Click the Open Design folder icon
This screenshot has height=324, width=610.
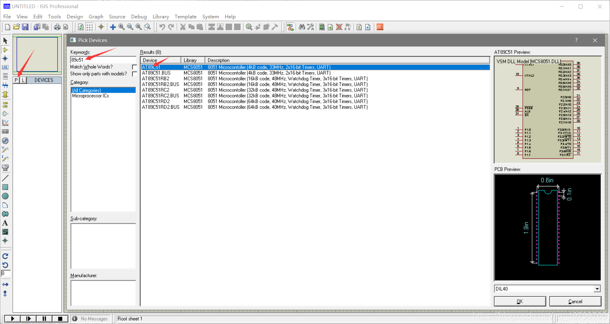point(16,27)
